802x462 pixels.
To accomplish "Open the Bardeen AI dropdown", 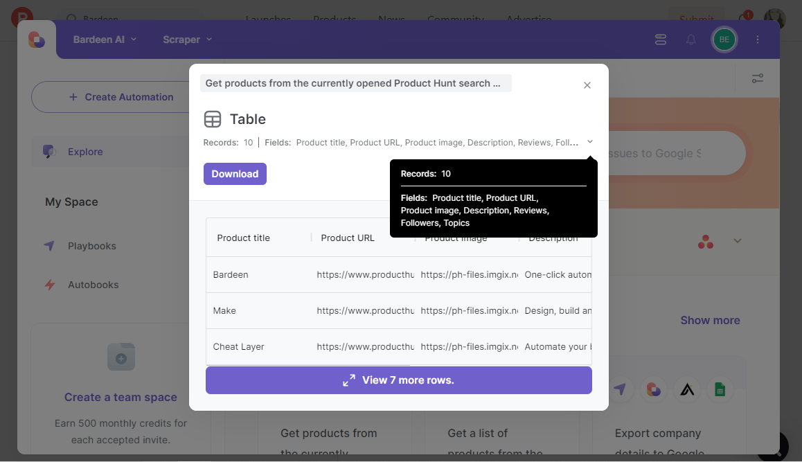I will pos(105,39).
